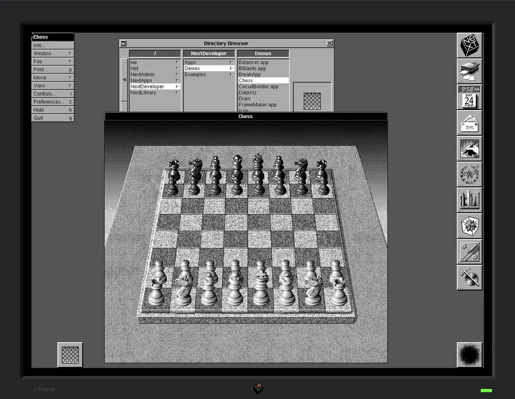Choose Controls... from the Chess menu

(52, 93)
